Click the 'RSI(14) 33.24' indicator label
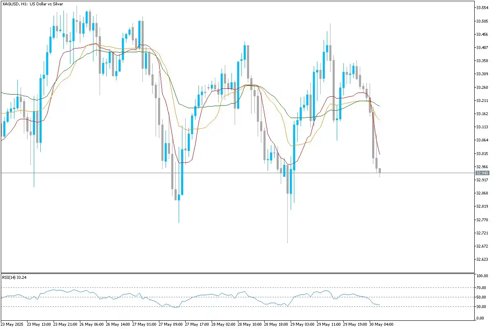The width and height of the screenshot is (494, 329). [x=14, y=277]
